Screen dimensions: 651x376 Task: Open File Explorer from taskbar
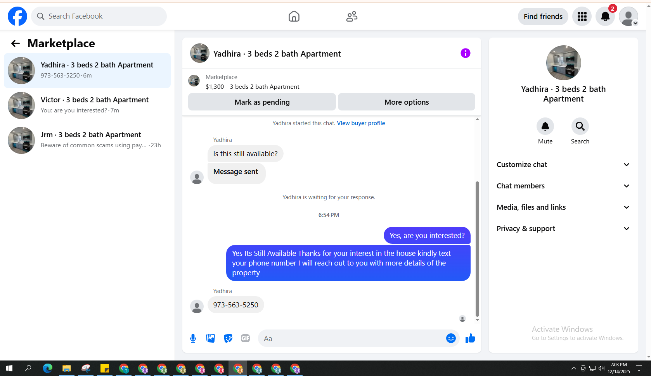tap(67, 368)
